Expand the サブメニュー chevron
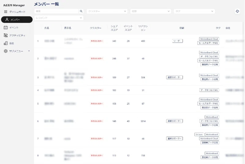Screen dimensions: 245x164 point(29,51)
